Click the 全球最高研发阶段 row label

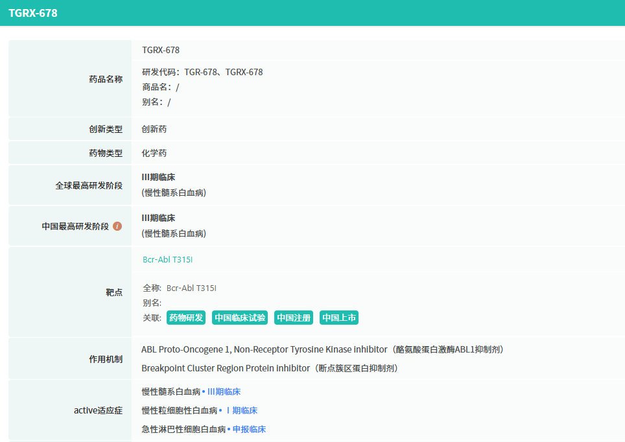point(89,186)
